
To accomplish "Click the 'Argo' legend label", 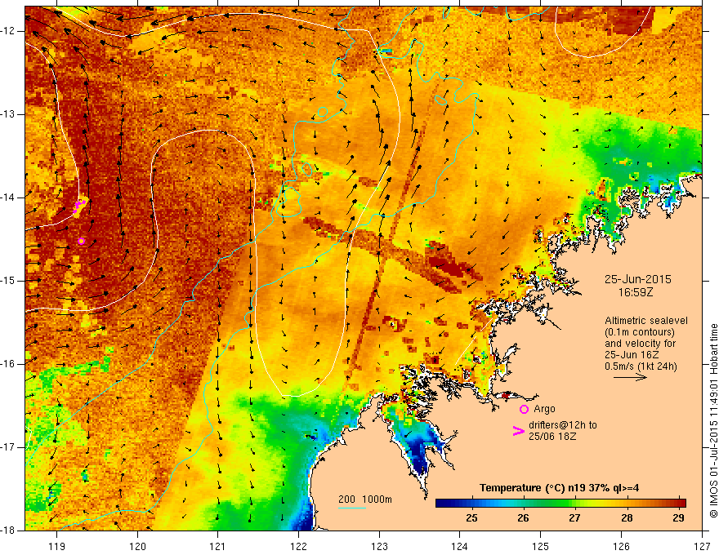I will click(x=544, y=409).
